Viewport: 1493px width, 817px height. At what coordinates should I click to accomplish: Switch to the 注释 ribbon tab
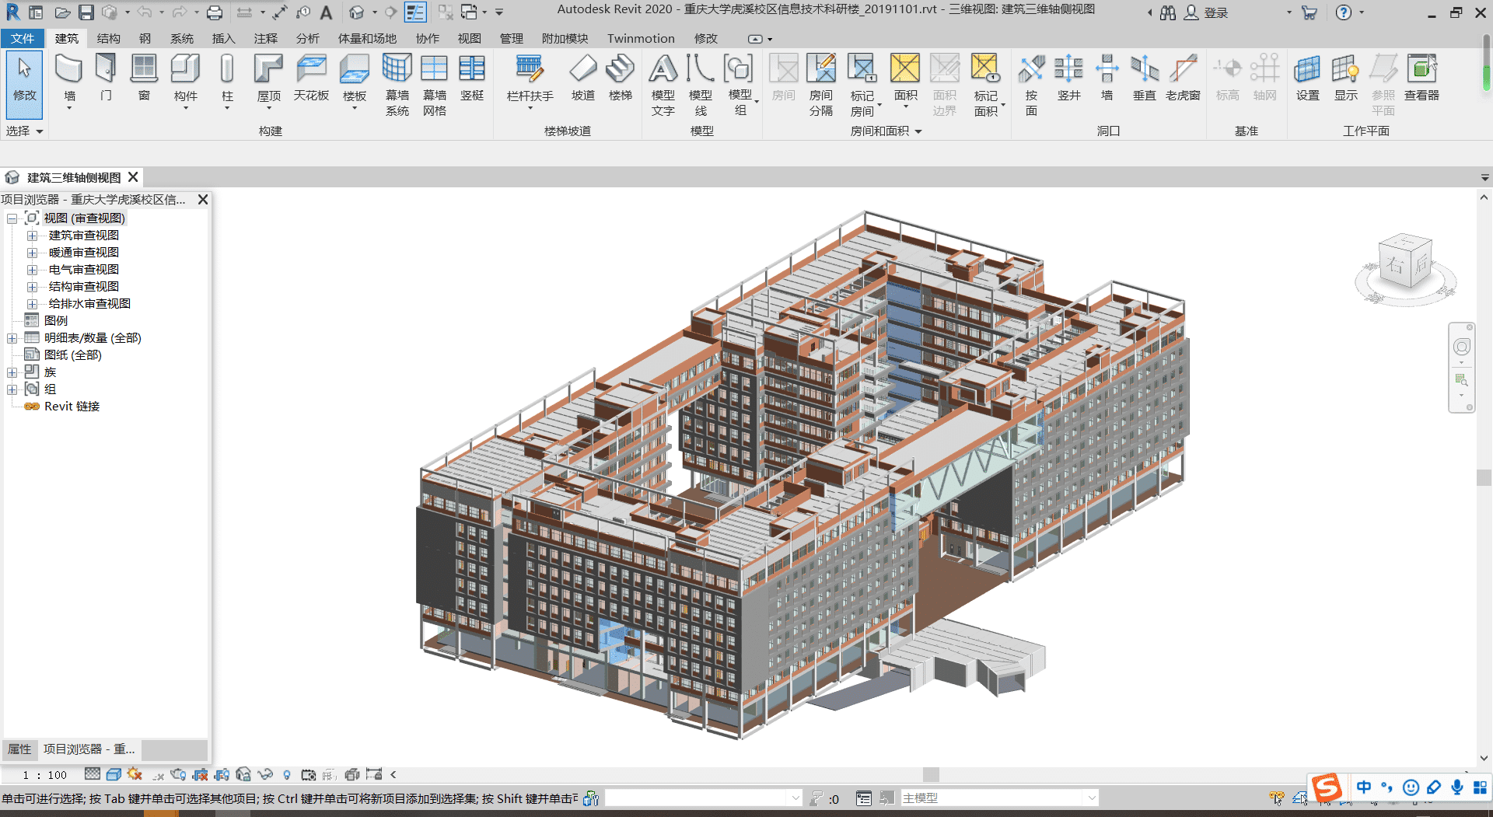265,38
